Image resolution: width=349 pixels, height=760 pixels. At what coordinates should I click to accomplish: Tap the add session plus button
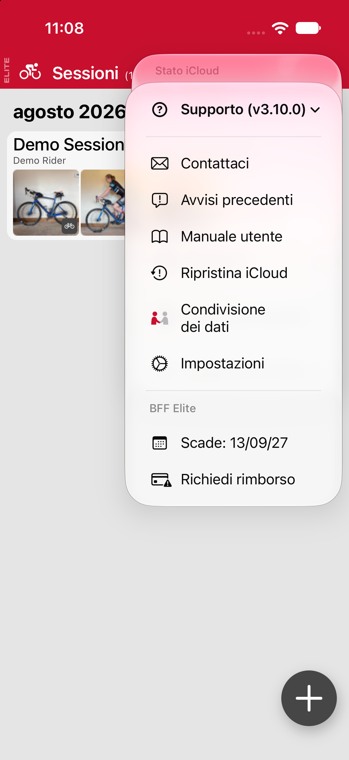click(x=309, y=698)
